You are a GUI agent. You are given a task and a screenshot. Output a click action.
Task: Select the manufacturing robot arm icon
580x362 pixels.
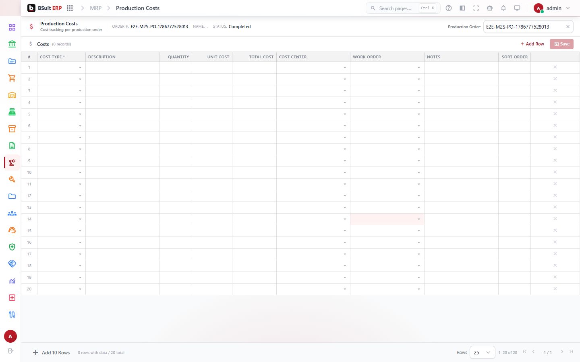coord(12,162)
